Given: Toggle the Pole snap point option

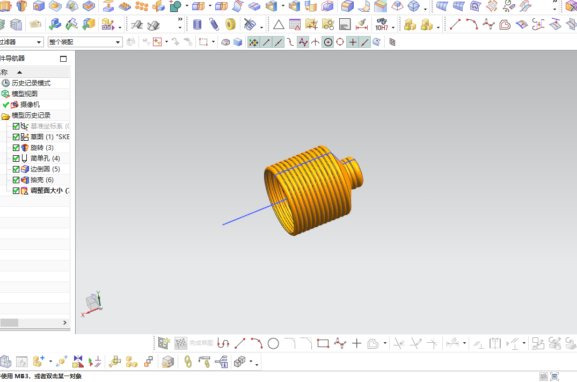Looking at the screenshot, I should (303, 42).
